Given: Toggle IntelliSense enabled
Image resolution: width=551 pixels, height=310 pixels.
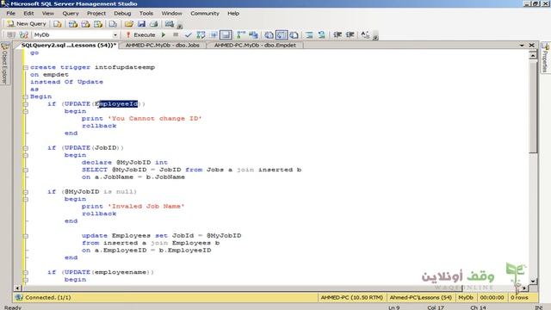Looking at the screenshot, I should [226, 34].
